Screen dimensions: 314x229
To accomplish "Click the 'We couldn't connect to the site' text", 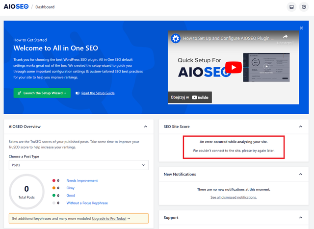I will [234, 151].
